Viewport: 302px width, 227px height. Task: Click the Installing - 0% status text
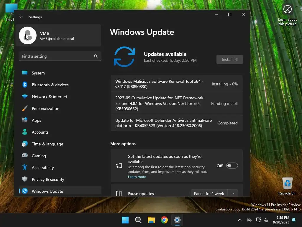pos(224,84)
